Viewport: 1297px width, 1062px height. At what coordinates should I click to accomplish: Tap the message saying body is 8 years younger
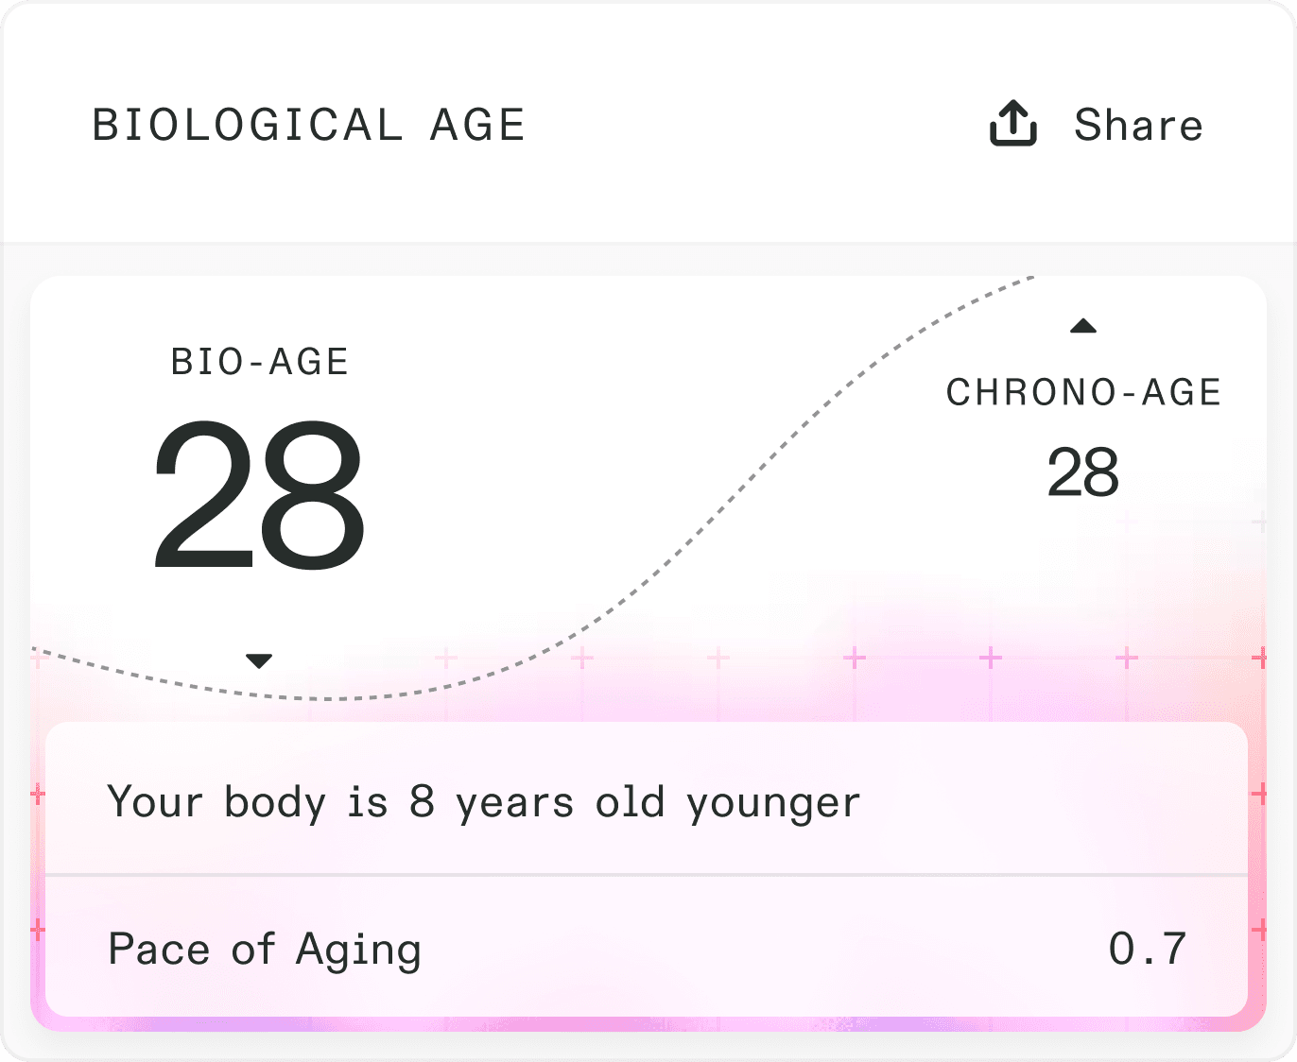[x=483, y=801]
